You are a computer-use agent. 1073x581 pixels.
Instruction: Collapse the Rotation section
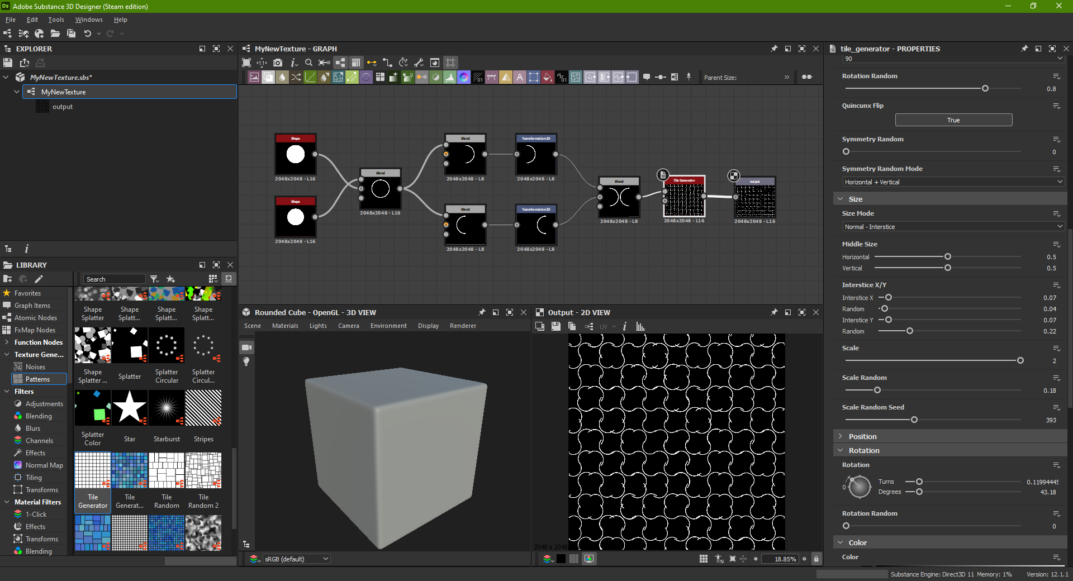(840, 450)
